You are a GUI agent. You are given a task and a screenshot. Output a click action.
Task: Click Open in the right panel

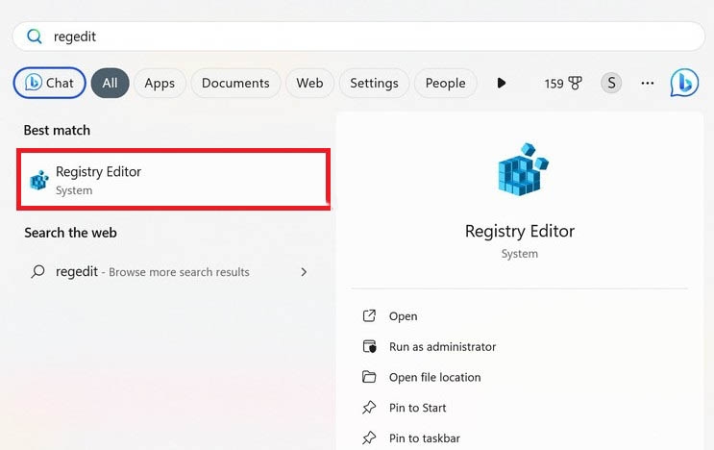point(403,316)
